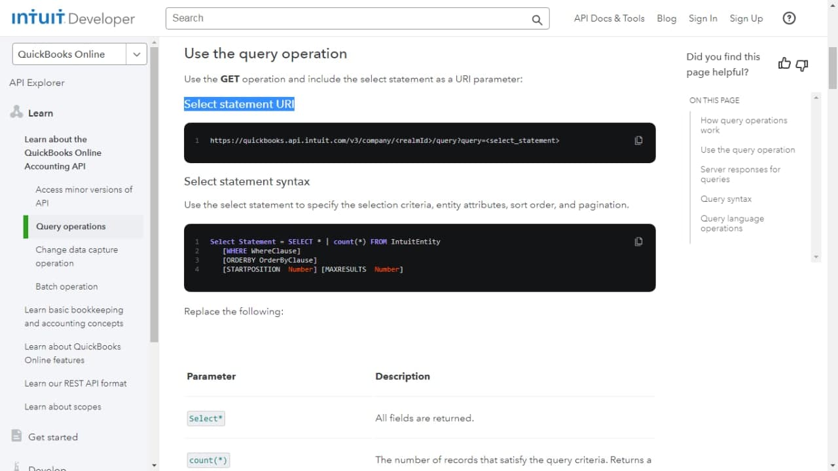Click the [WHERE WhereClause] code line
This screenshot has width=838, height=471.
pyautogui.click(x=261, y=251)
